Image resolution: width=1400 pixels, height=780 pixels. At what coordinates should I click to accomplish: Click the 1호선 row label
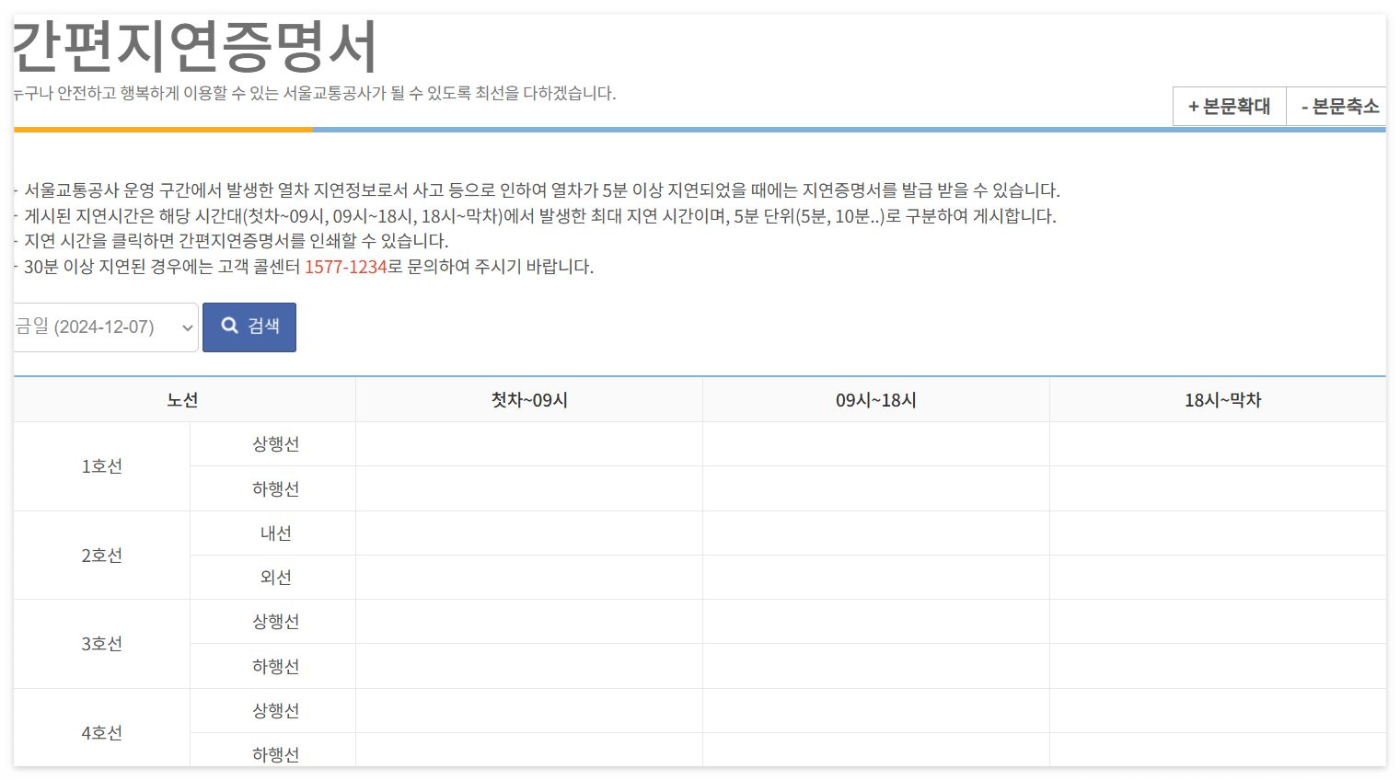(x=102, y=466)
